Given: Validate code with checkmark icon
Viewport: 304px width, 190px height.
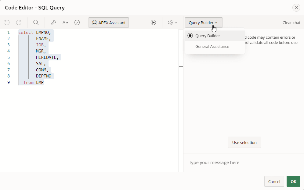Looking at the screenshot, I should 77,23.
